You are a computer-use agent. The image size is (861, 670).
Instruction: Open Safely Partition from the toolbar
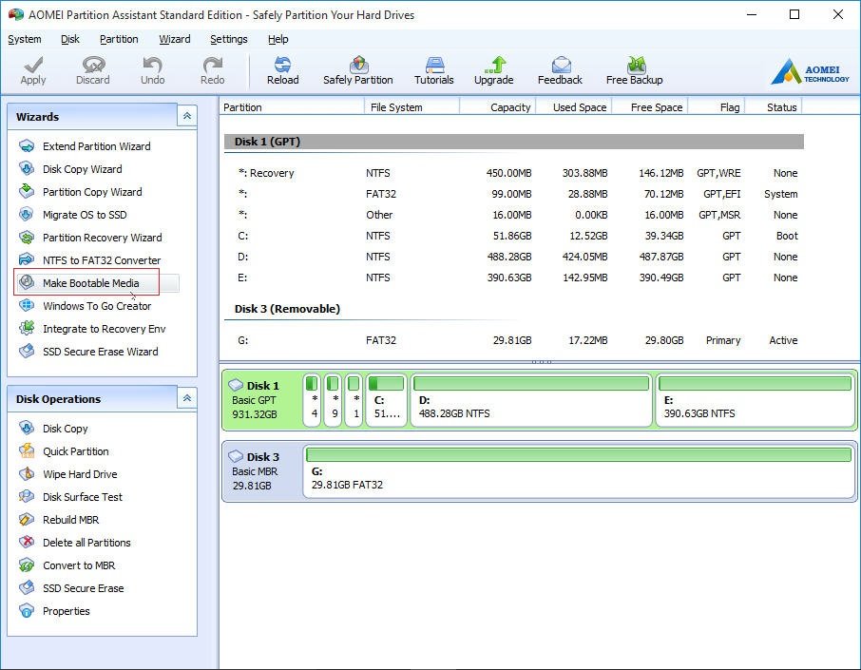357,69
